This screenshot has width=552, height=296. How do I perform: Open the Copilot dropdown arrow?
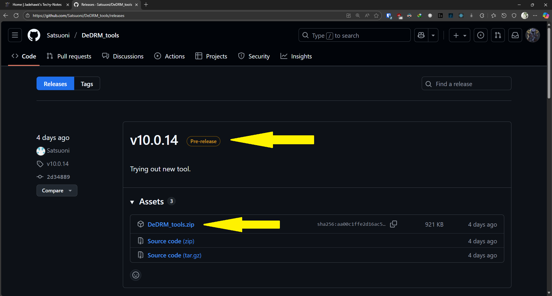pos(433,35)
